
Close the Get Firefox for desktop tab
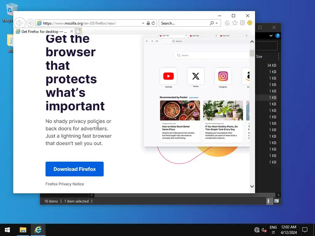[71, 31]
